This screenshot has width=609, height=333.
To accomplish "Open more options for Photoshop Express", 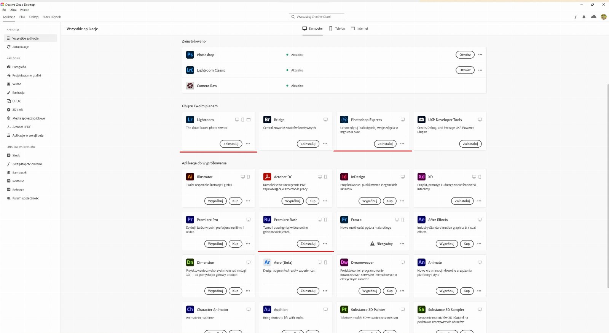I will tap(402, 144).
